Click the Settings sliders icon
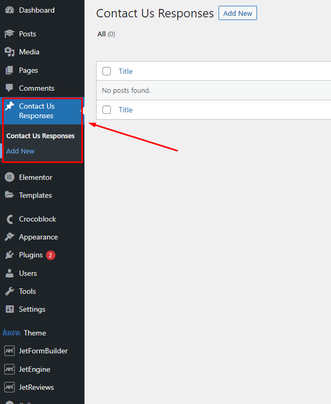 pos(10,309)
